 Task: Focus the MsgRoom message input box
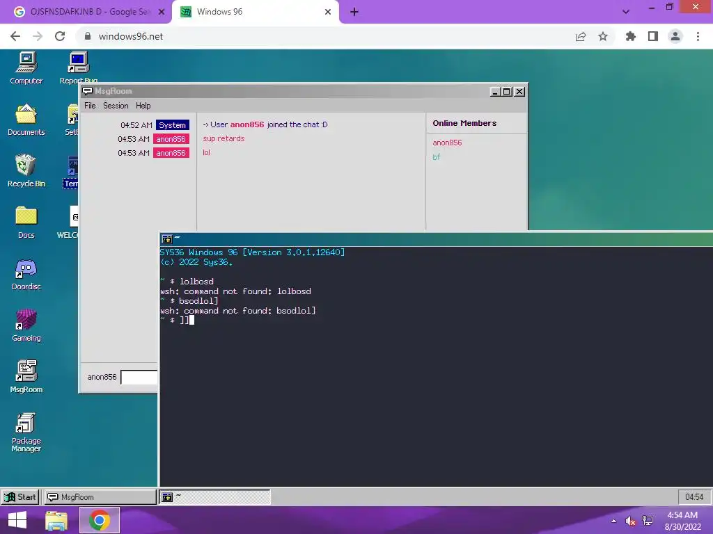139,377
